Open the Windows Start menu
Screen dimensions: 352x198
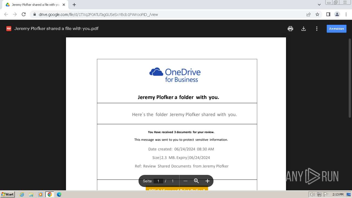point(7,194)
